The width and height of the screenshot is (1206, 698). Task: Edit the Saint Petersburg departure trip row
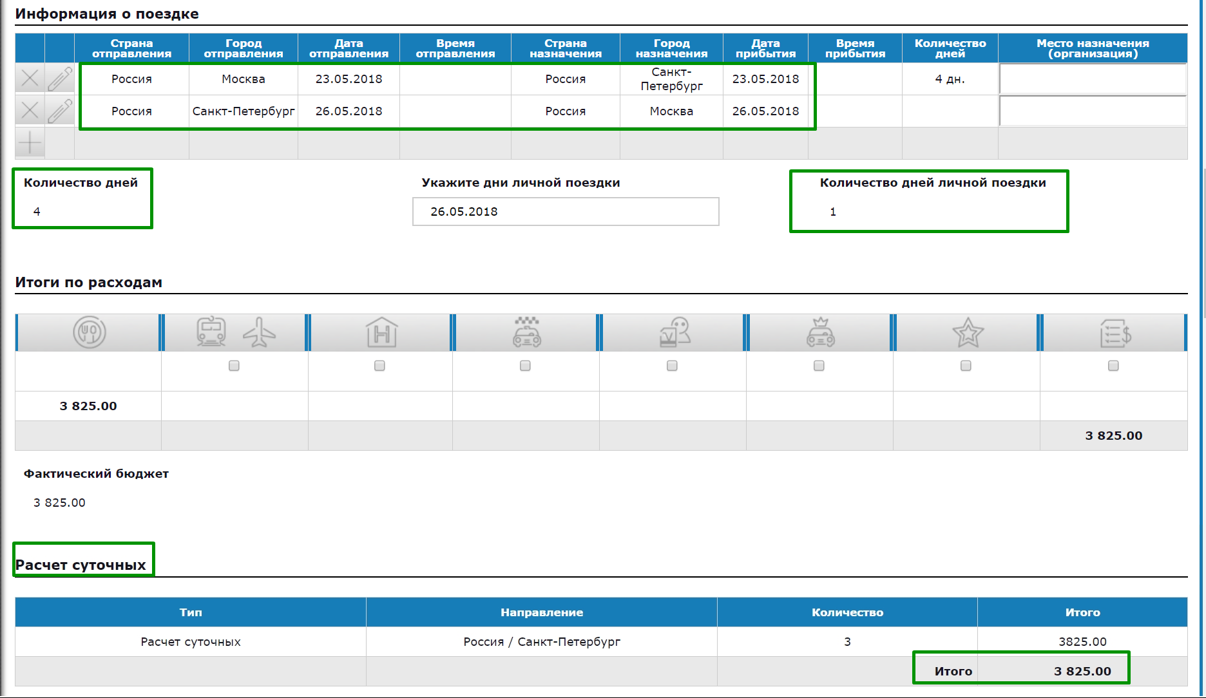(x=60, y=111)
